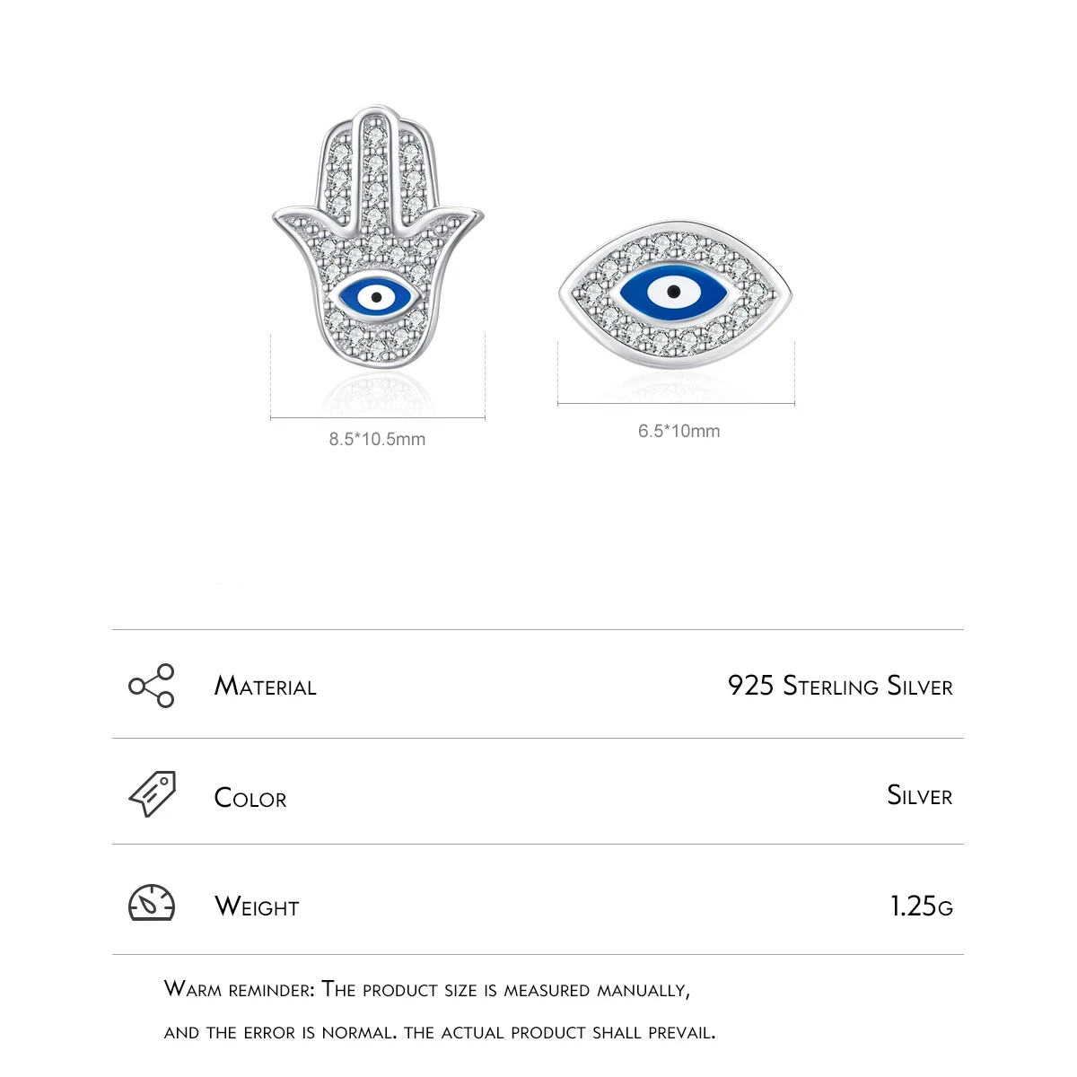Viewport: 1077px width, 1077px height.
Task: Click the Color label
Action: (250, 798)
